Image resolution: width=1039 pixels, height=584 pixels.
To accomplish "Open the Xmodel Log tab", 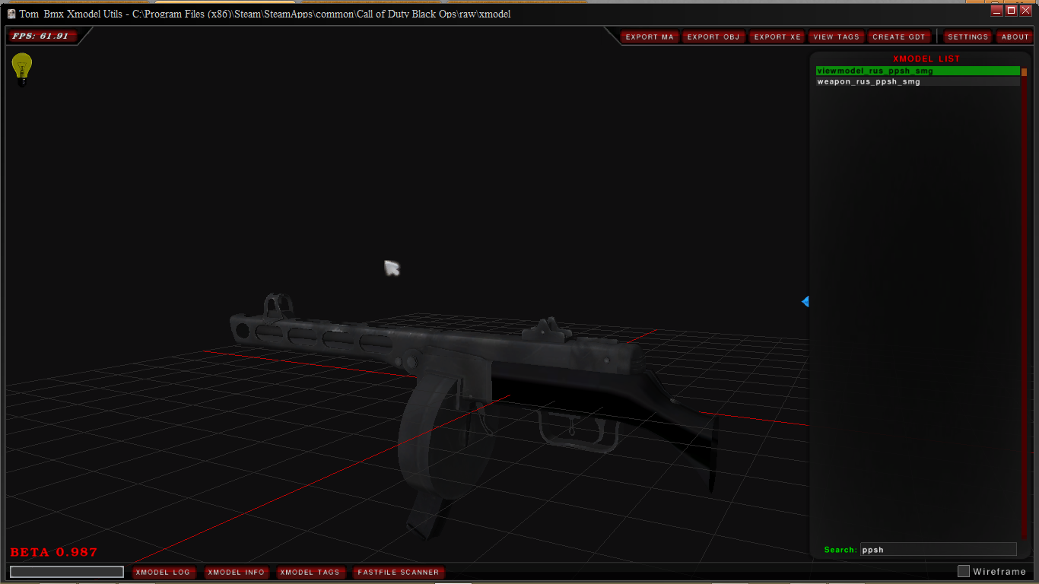I will pyautogui.click(x=163, y=572).
